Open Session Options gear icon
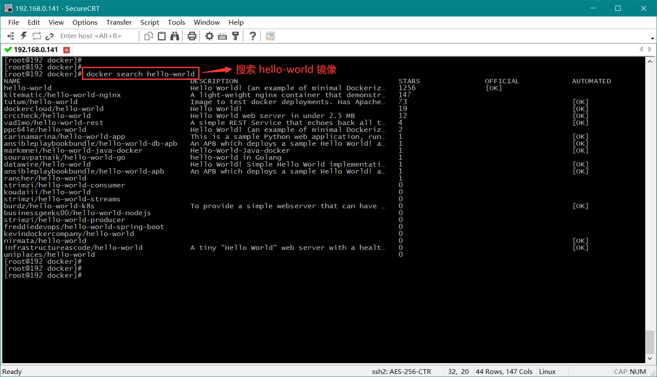Image resolution: width=657 pixels, height=377 pixels. coord(209,36)
